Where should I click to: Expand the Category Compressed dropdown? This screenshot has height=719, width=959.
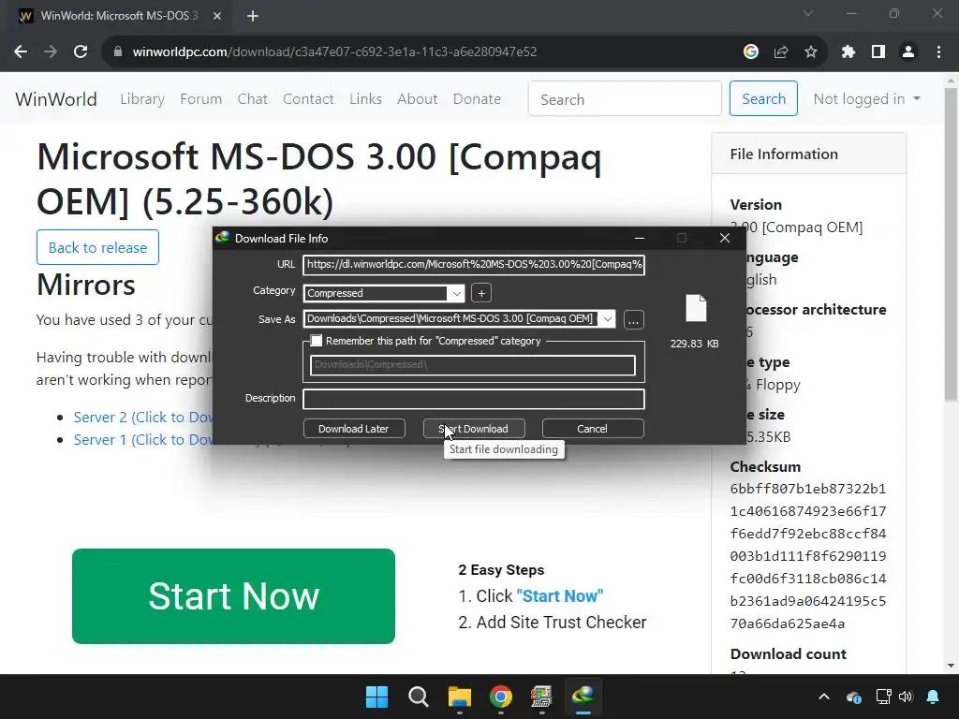pos(456,293)
